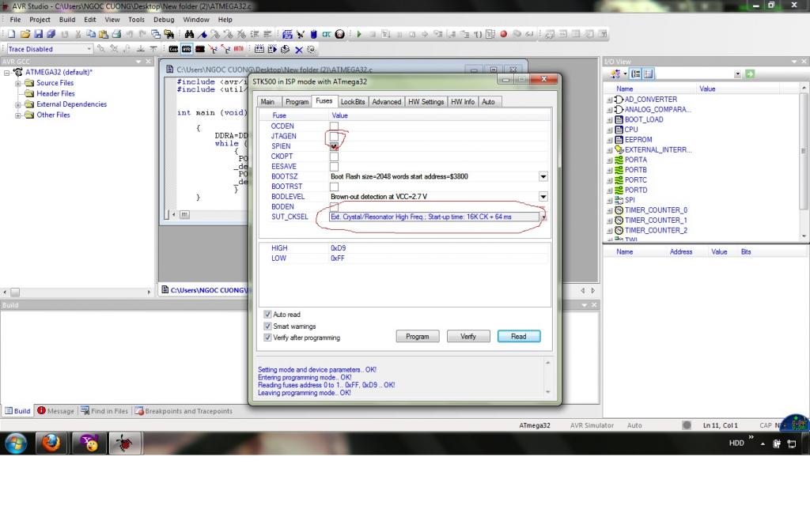Open the Find in Files output tab
Viewport: 810px width, 532px height.
[104, 411]
